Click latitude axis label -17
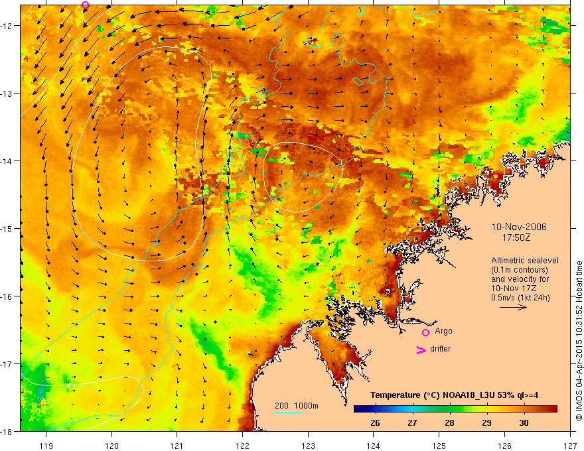 click(x=7, y=364)
